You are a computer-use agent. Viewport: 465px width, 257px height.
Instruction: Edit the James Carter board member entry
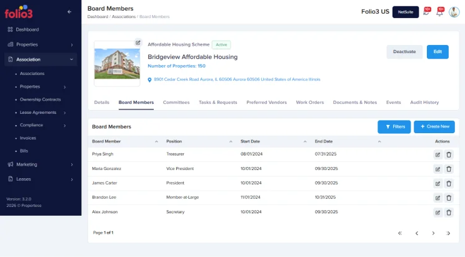click(x=437, y=183)
